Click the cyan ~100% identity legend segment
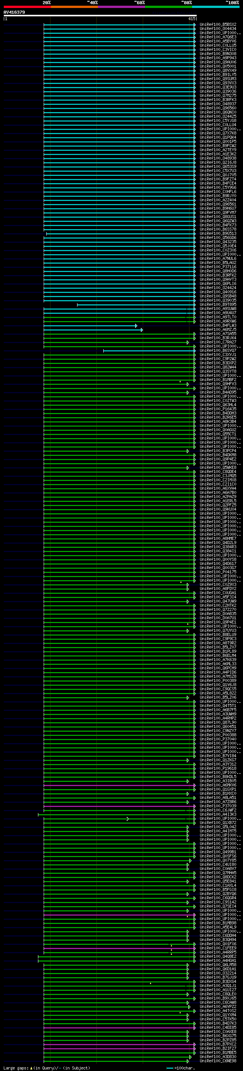Viewport: 243px width, 1071px height. (x=216, y=7)
